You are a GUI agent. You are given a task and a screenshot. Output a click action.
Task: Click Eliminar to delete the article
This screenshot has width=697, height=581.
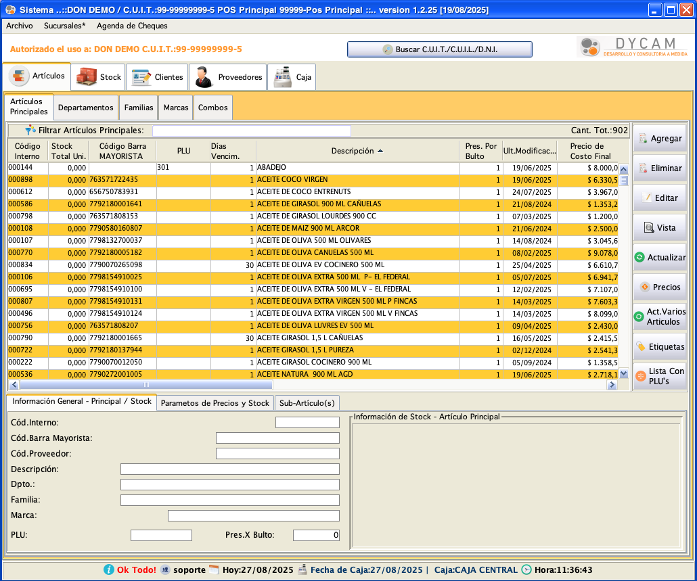[x=660, y=168]
